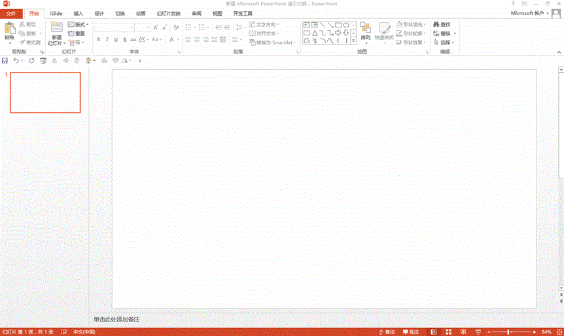Image resolution: width=564 pixels, height=336 pixels.
Task: Toggle the Notes (备注) pane in status bar
Action: pyautogui.click(x=386, y=331)
